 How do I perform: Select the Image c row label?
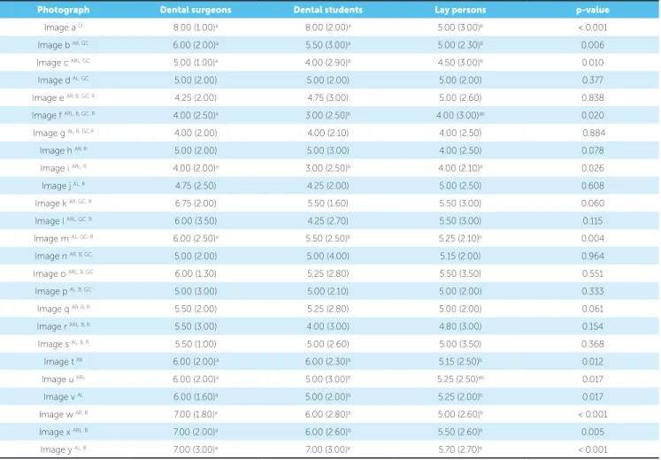pos(63,63)
